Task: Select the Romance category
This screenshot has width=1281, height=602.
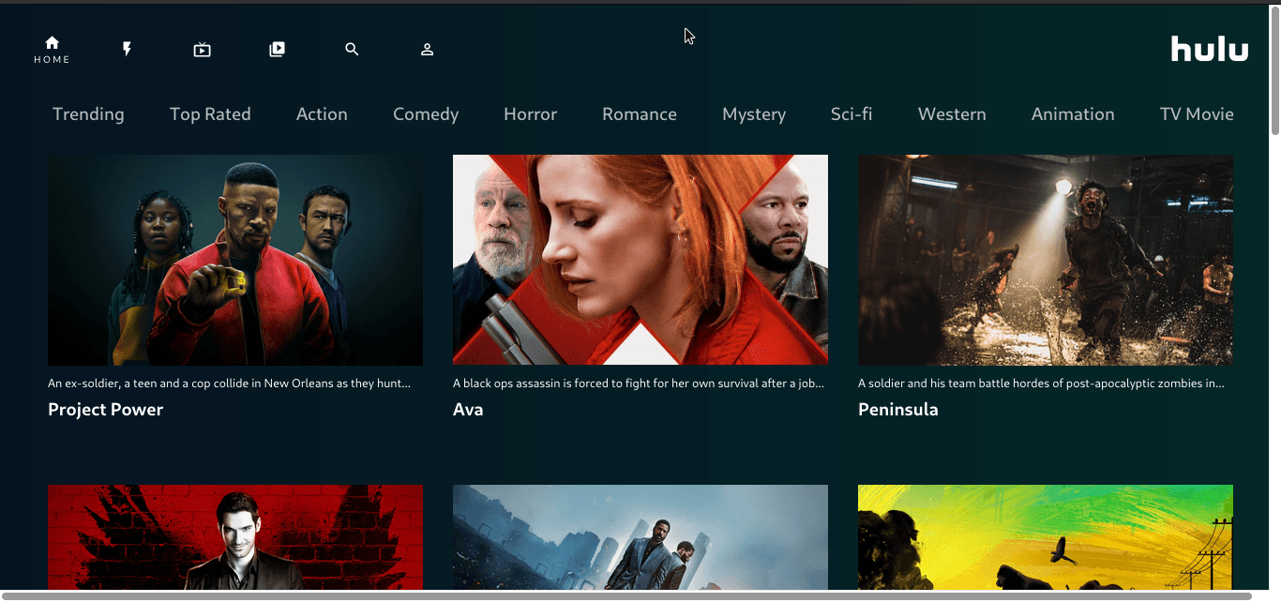Action: (x=640, y=114)
